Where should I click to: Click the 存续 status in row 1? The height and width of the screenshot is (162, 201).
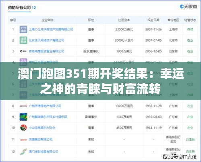[190, 29]
